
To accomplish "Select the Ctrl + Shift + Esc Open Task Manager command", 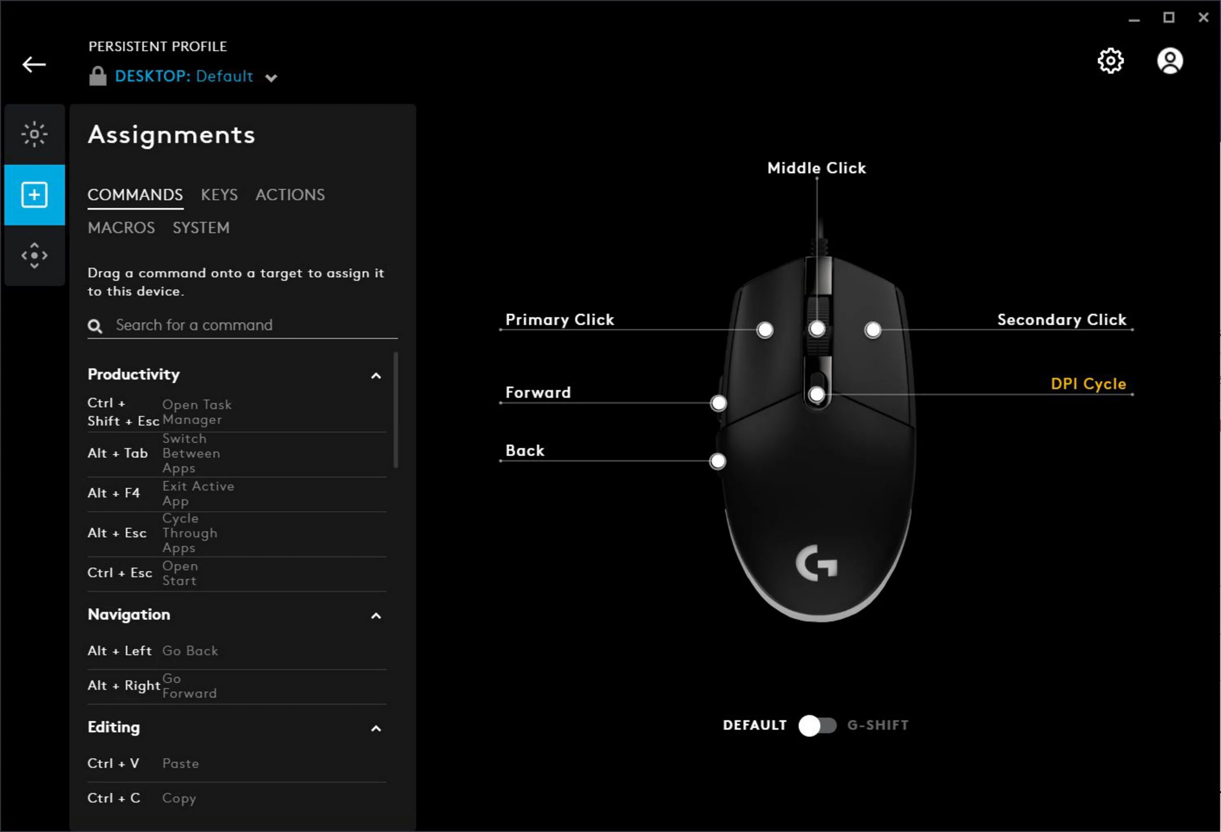I will [237, 412].
